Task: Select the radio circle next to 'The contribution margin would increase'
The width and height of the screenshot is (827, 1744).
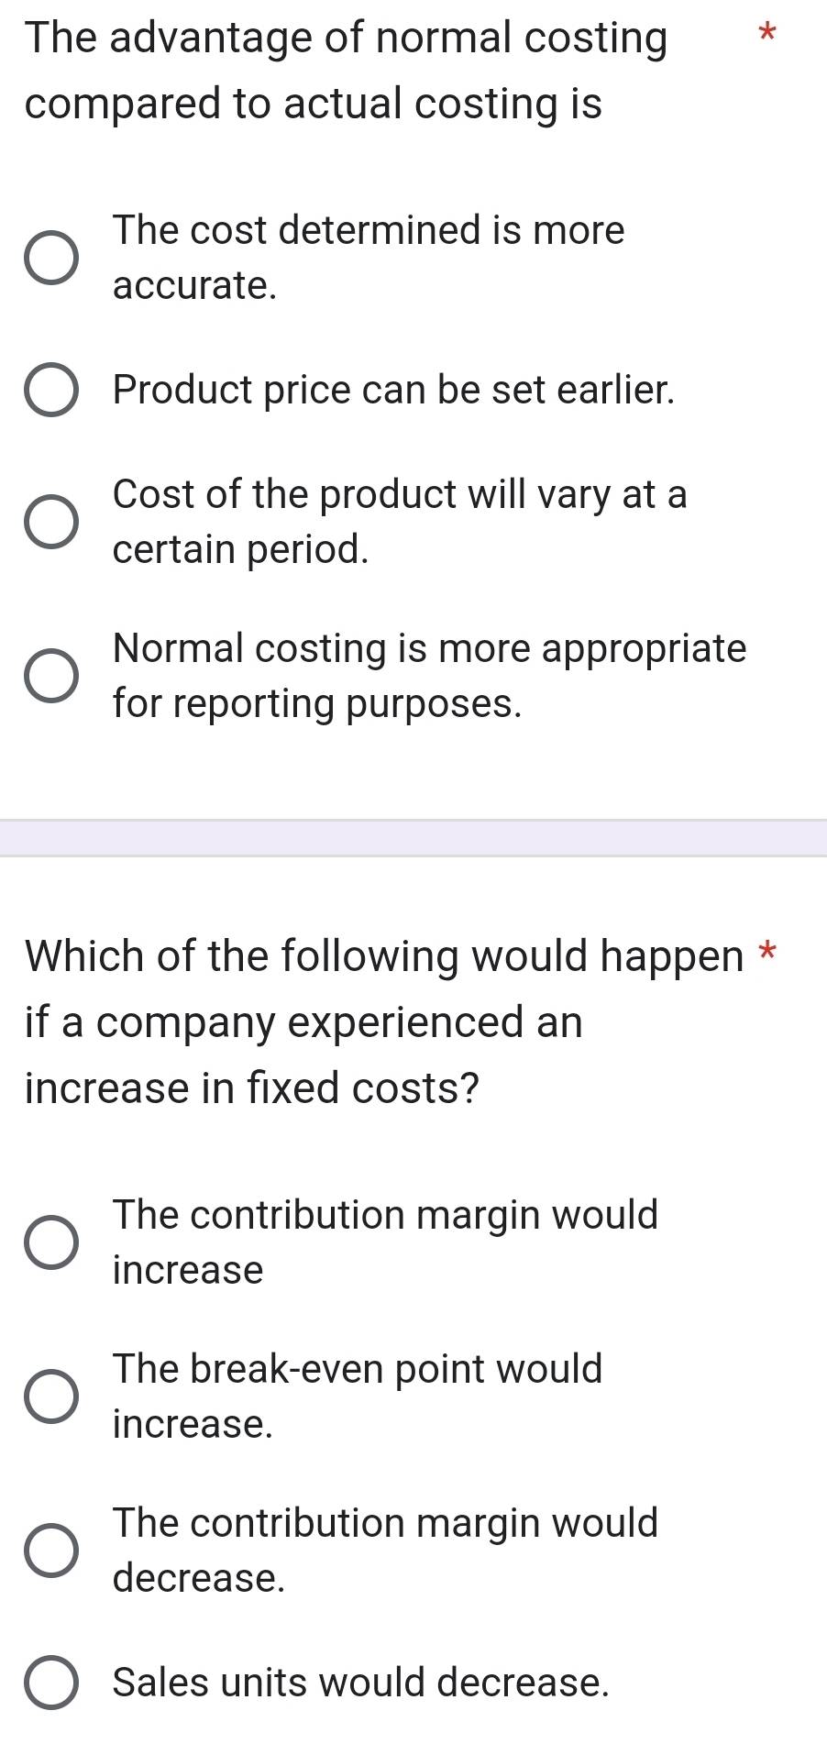Action: [51, 1242]
